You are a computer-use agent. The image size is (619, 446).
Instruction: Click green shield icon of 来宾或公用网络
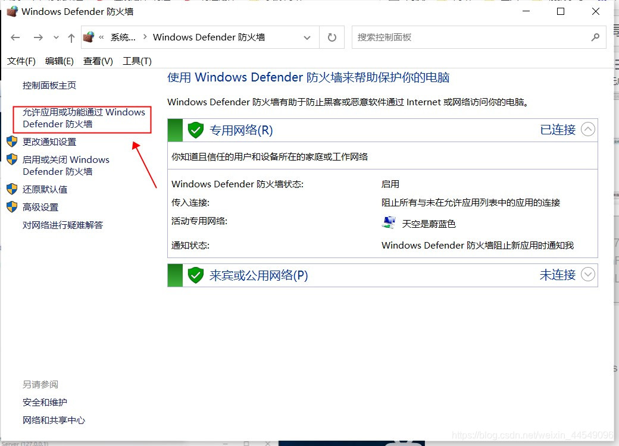coord(195,275)
